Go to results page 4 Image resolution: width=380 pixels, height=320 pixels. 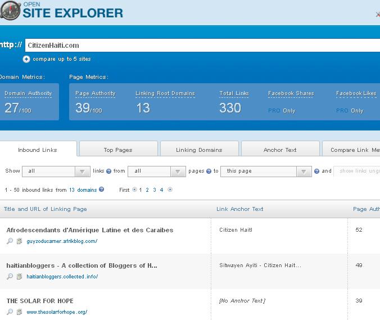pyautogui.click(x=161, y=190)
